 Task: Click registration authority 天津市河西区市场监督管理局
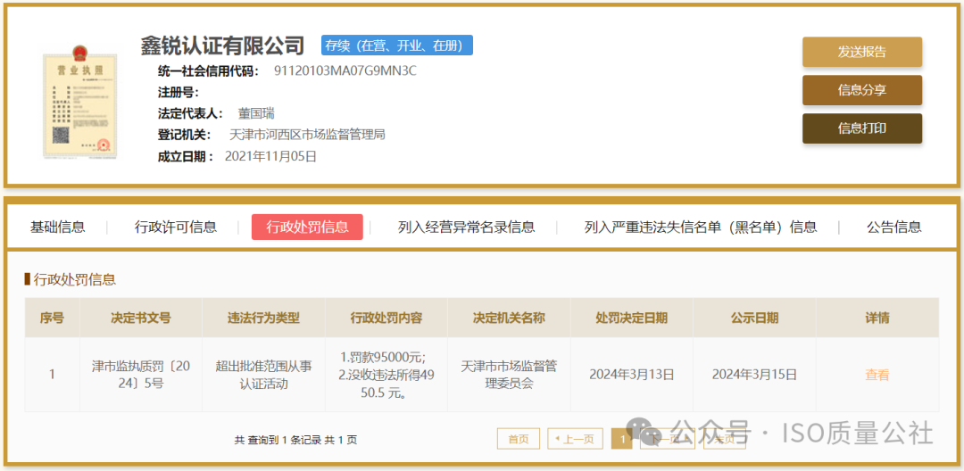pos(307,135)
